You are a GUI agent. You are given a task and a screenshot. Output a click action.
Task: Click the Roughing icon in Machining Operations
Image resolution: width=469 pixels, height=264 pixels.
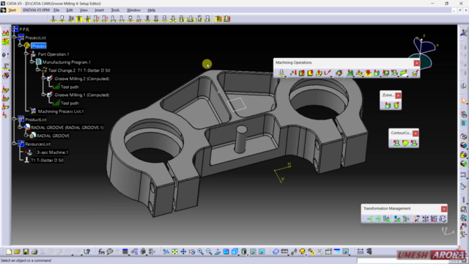[x=350, y=73]
